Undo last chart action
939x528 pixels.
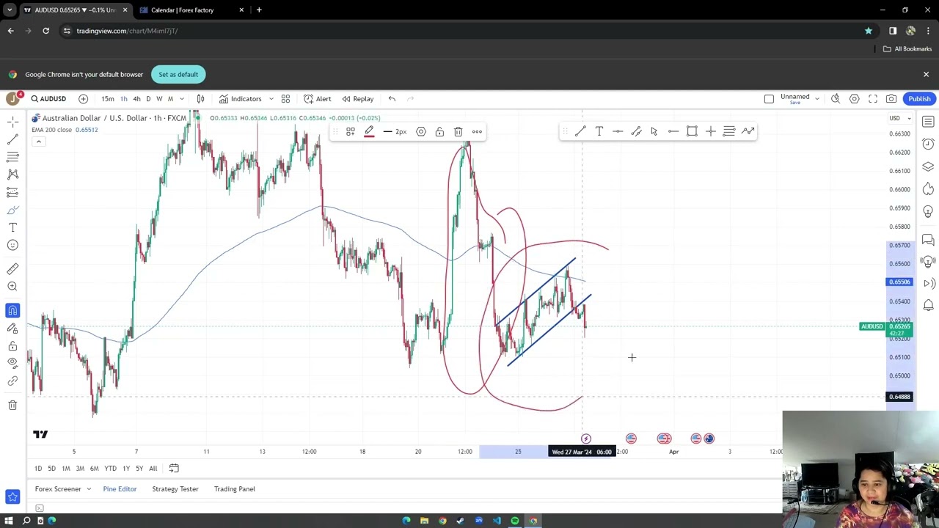(392, 99)
